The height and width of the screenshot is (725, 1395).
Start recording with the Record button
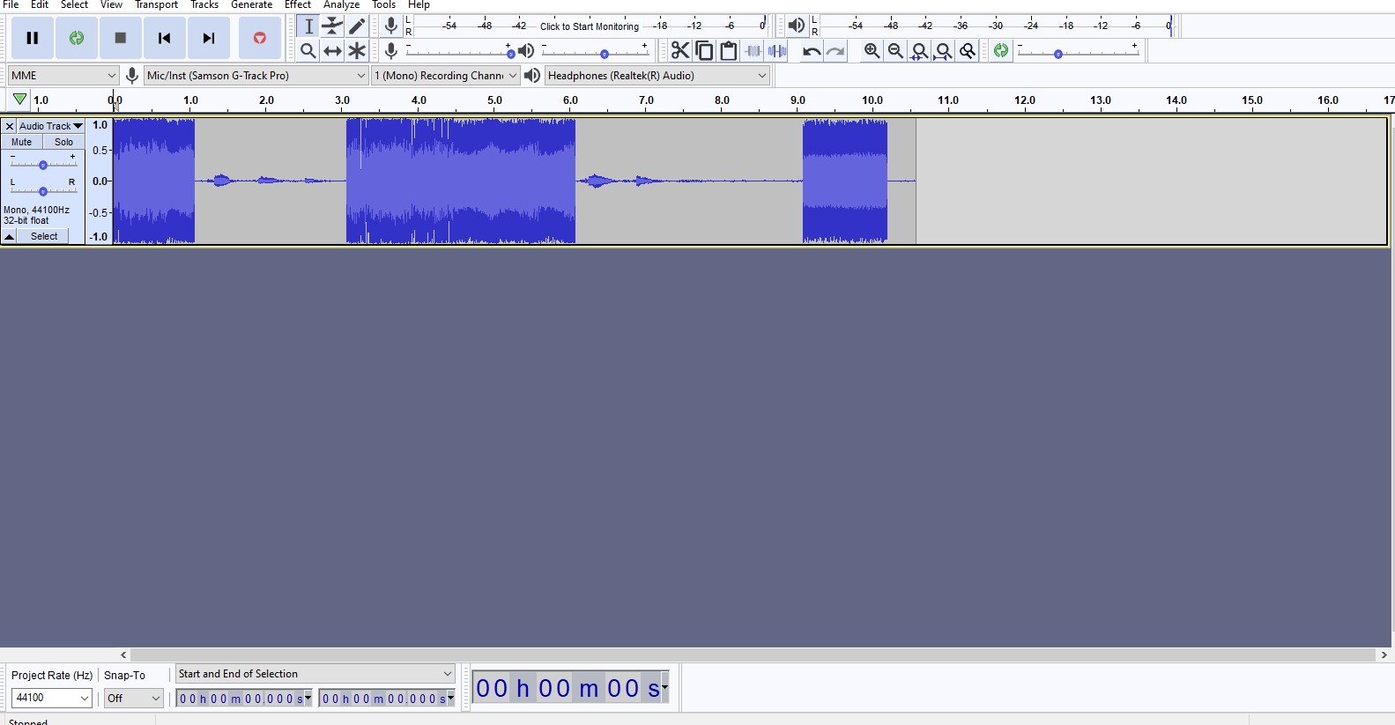pos(260,38)
